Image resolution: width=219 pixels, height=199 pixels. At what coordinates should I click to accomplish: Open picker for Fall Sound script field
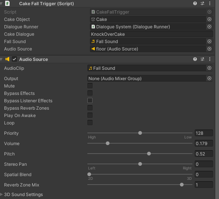[x=209, y=41]
